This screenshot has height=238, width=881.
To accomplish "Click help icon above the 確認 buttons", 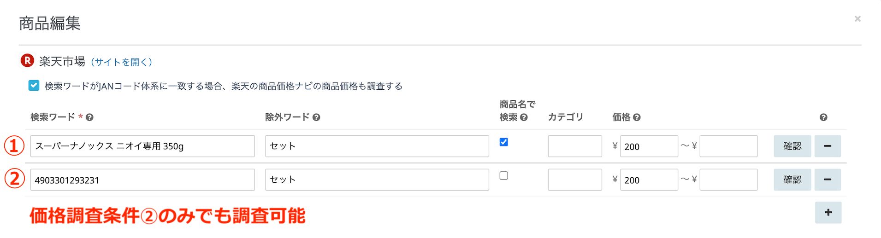I will tap(823, 117).
